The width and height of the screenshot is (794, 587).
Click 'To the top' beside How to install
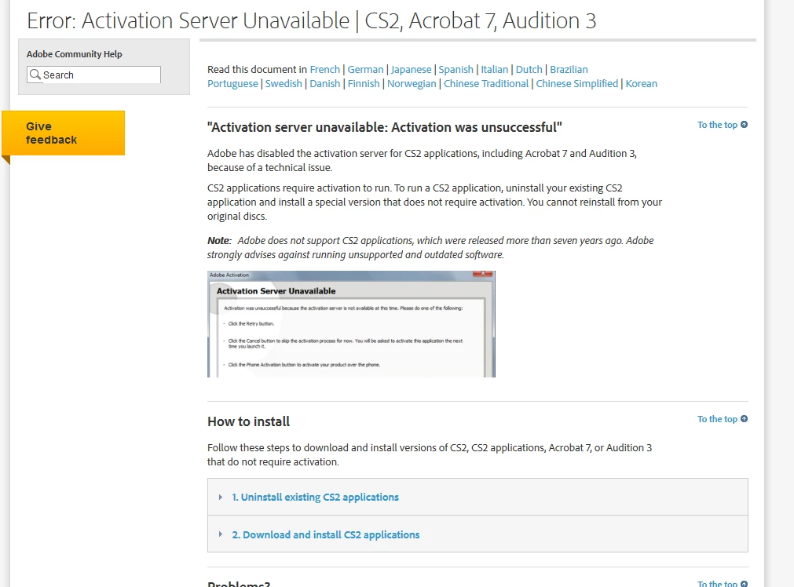[x=717, y=419]
